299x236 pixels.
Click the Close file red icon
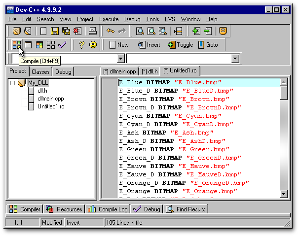76,31
